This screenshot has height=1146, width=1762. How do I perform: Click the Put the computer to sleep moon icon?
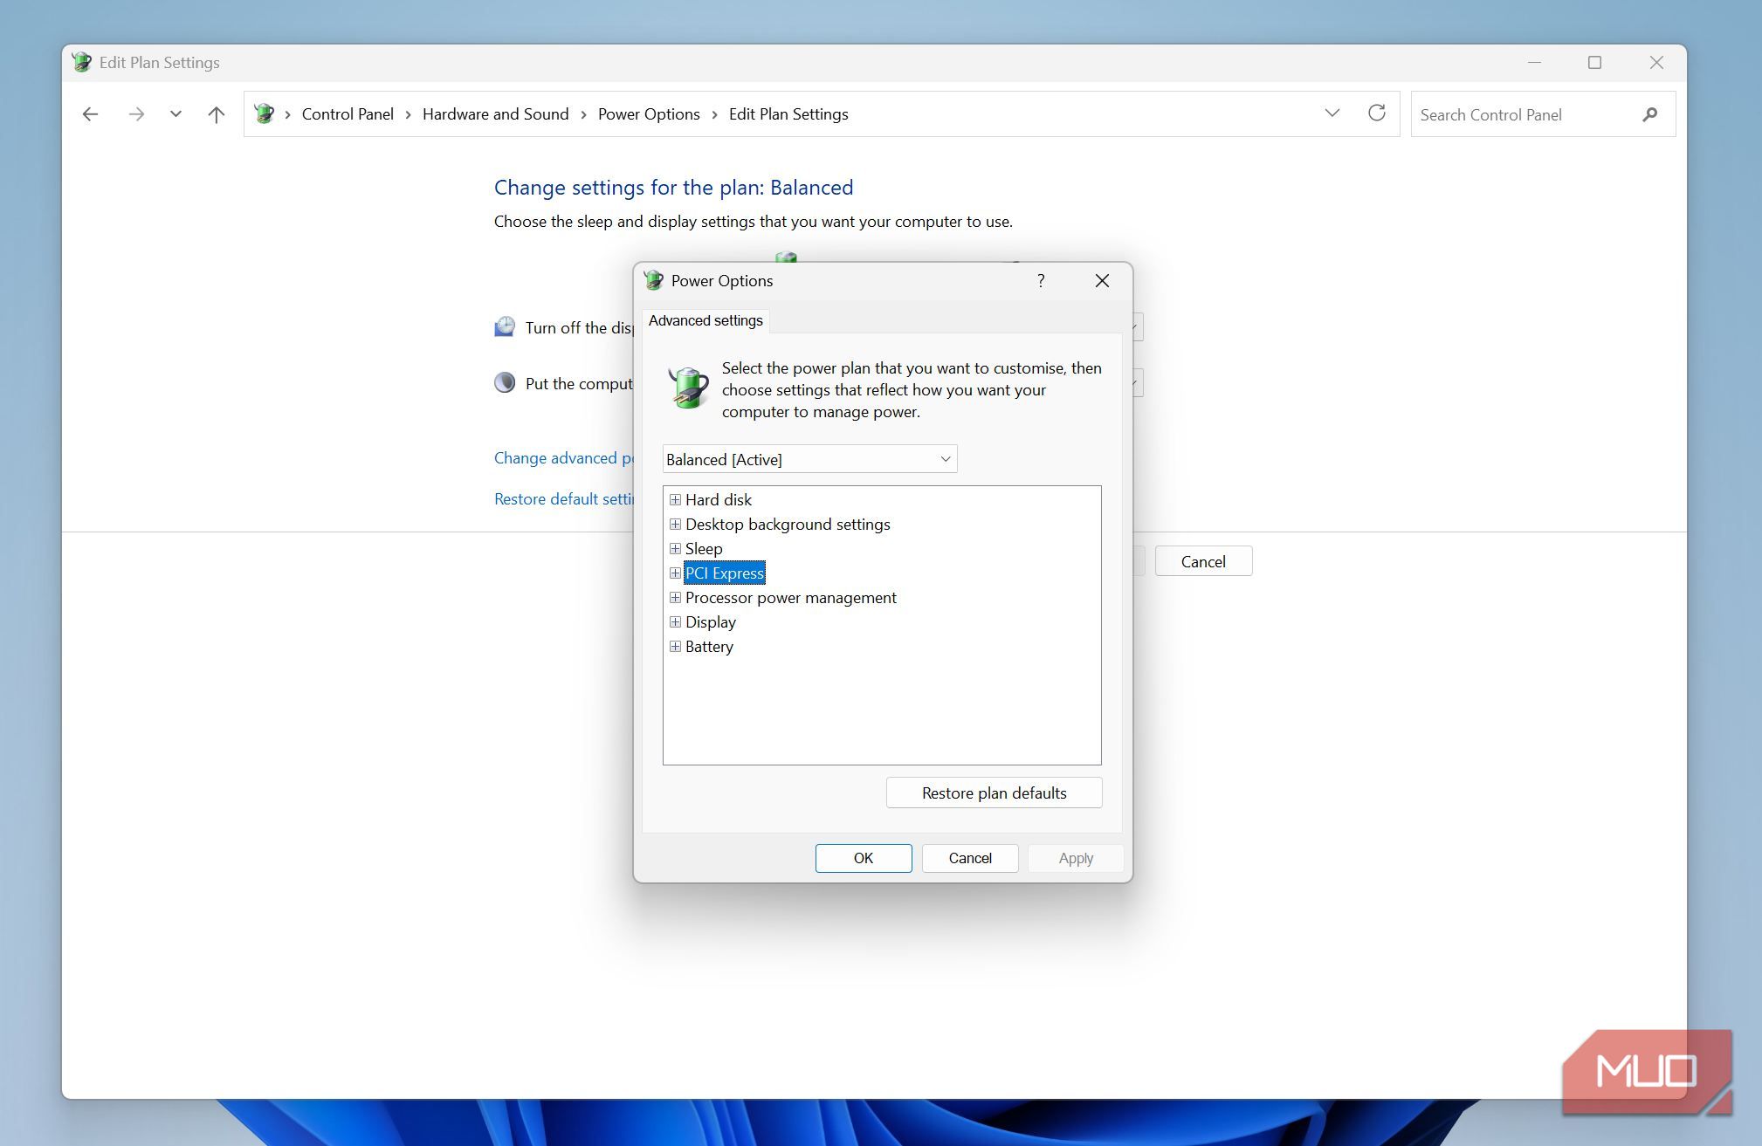(505, 382)
